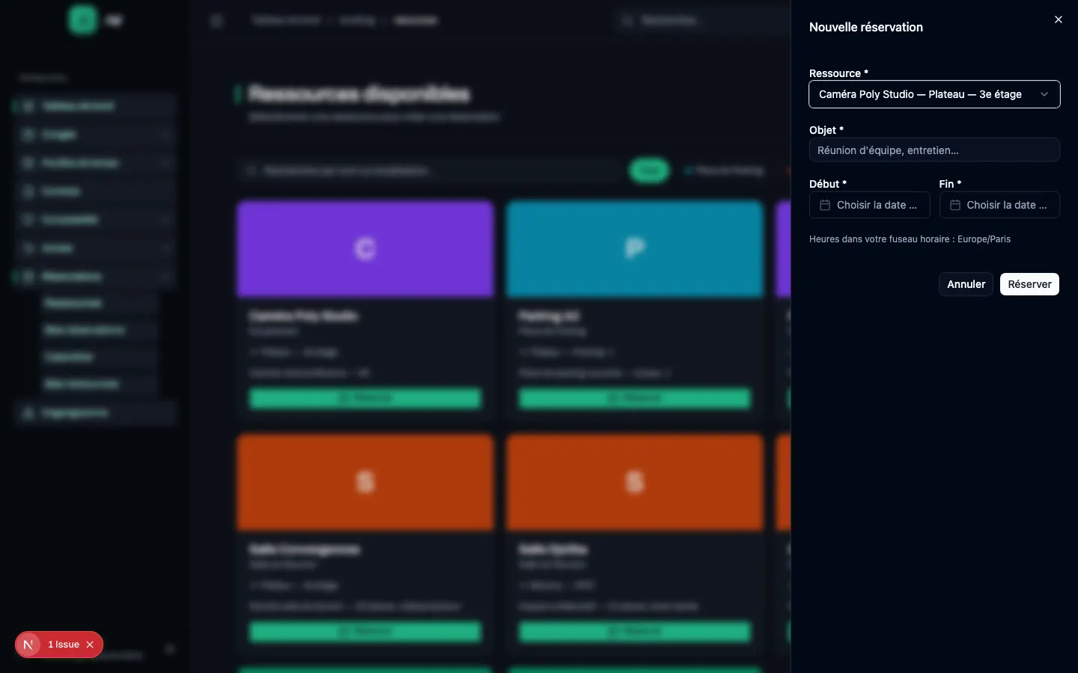Click the Annuler button
Image resolution: width=1078 pixels, height=673 pixels.
pos(966,284)
